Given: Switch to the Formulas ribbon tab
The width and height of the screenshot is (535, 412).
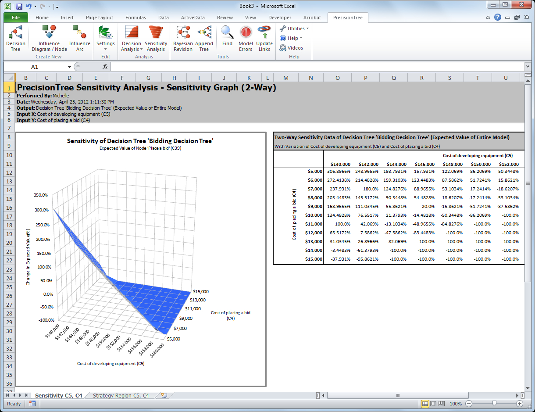Looking at the screenshot, I should [135, 18].
